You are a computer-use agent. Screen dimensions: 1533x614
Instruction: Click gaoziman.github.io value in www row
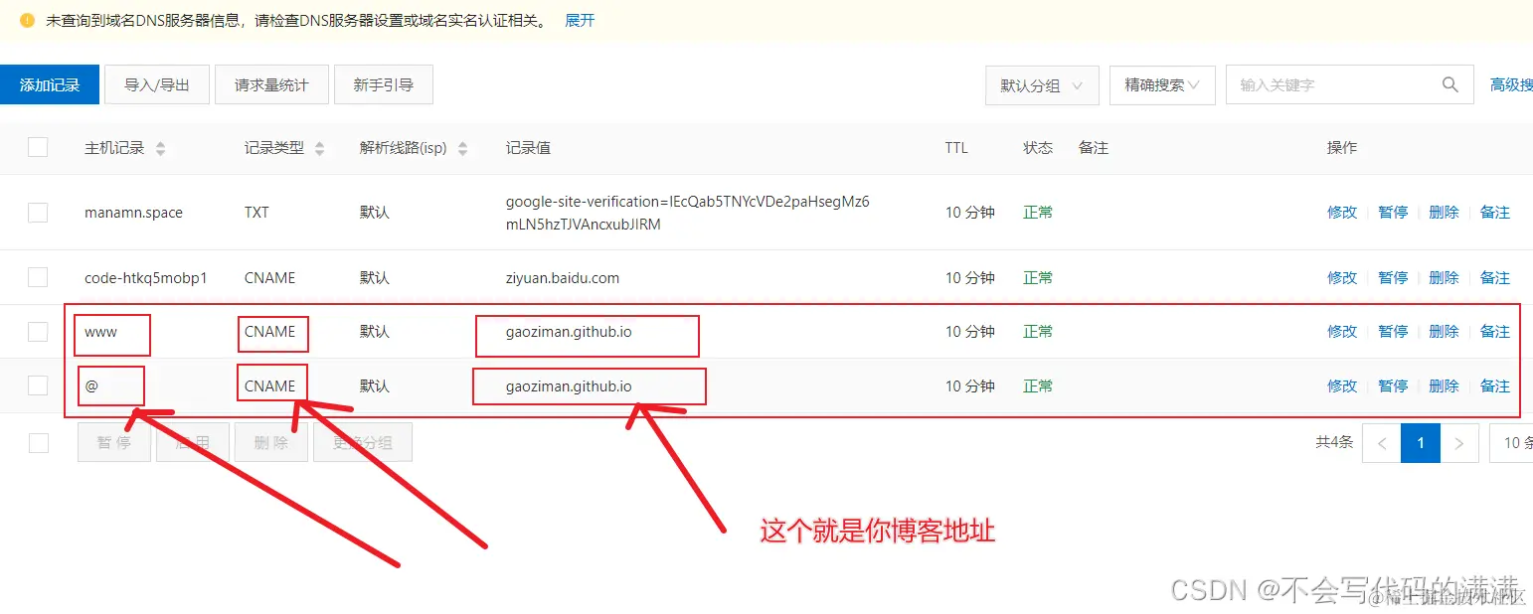click(569, 332)
